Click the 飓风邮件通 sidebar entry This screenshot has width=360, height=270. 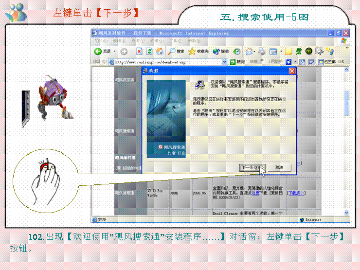click(x=125, y=158)
